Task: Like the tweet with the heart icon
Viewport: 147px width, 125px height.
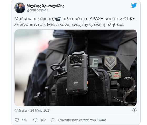Action: (17, 120)
